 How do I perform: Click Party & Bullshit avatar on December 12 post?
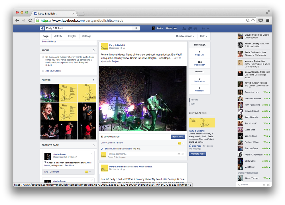[104, 46]
